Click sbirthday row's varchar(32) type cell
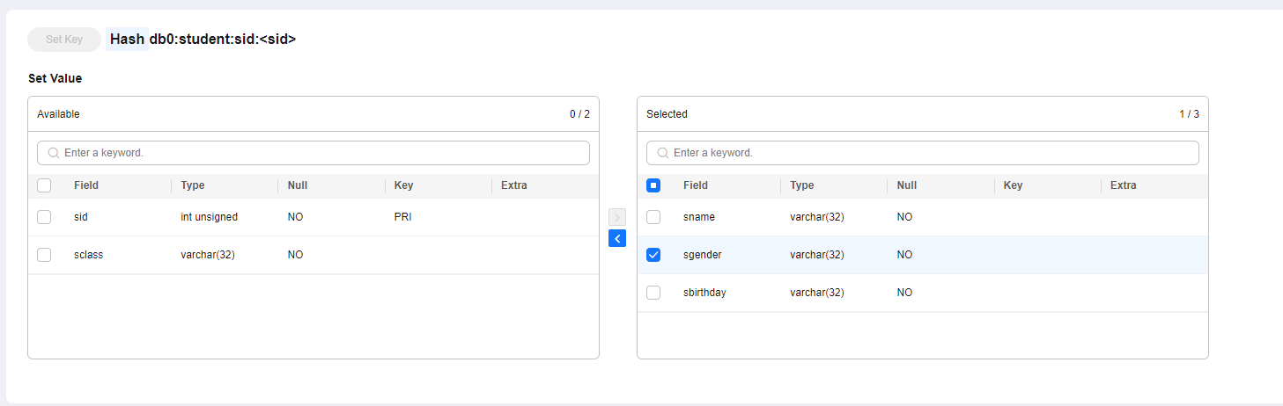 (817, 293)
